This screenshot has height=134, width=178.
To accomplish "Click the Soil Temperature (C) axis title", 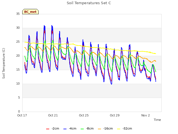I will [x=4, y=63].
